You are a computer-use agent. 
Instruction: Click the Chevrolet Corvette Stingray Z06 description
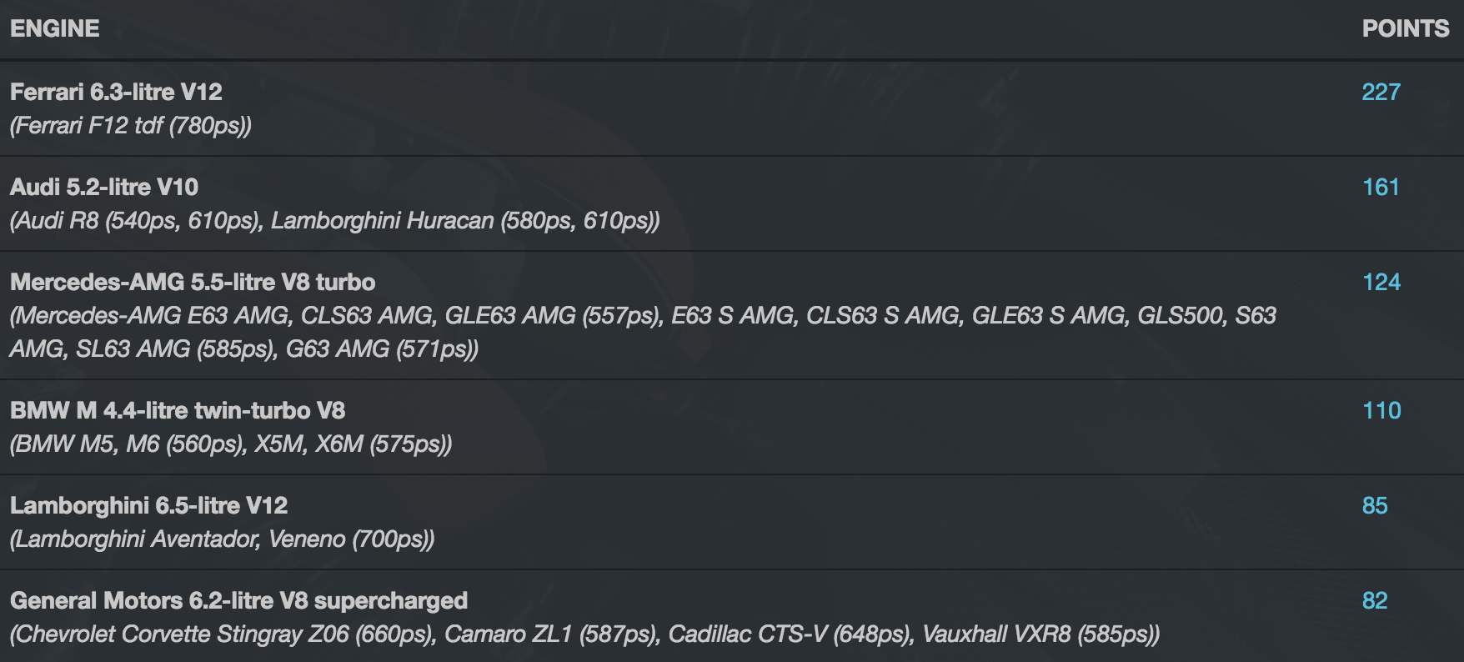coord(584,634)
